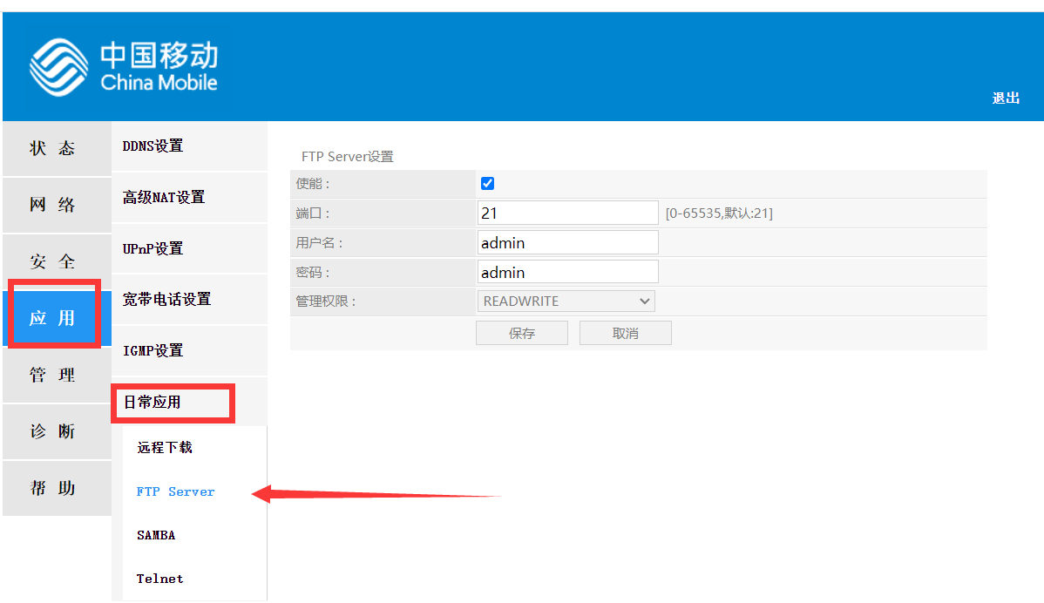This screenshot has width=1044, height=603.
Task: Click the 用户名 username input field
Action: pos(568,242)
